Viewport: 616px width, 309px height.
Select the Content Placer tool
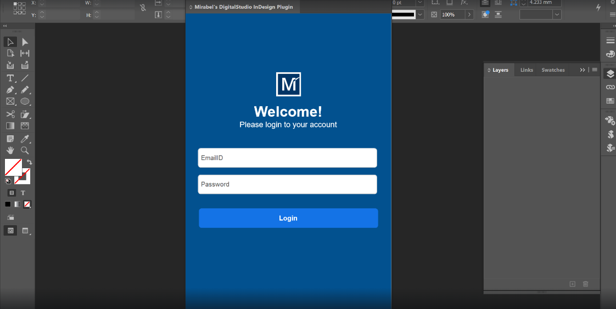point(25,65)
